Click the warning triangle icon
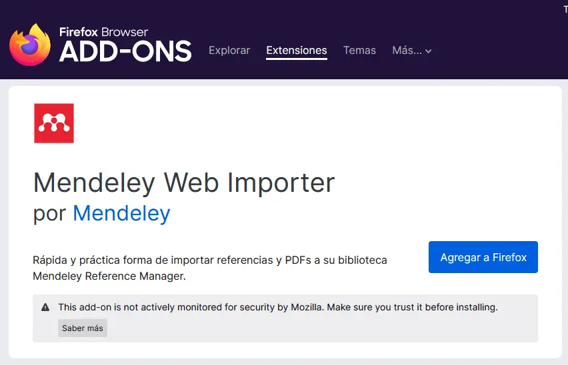 tap(45, 307)
